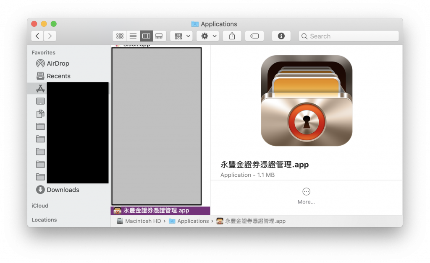Click into the Search field
This screenshot has height=263, width=430.
click(349, 36)
